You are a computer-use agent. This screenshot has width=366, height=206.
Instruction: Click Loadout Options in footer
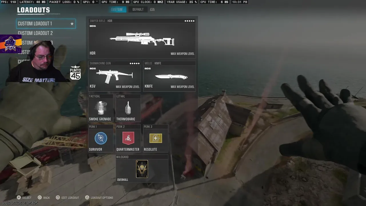(102, 198)
